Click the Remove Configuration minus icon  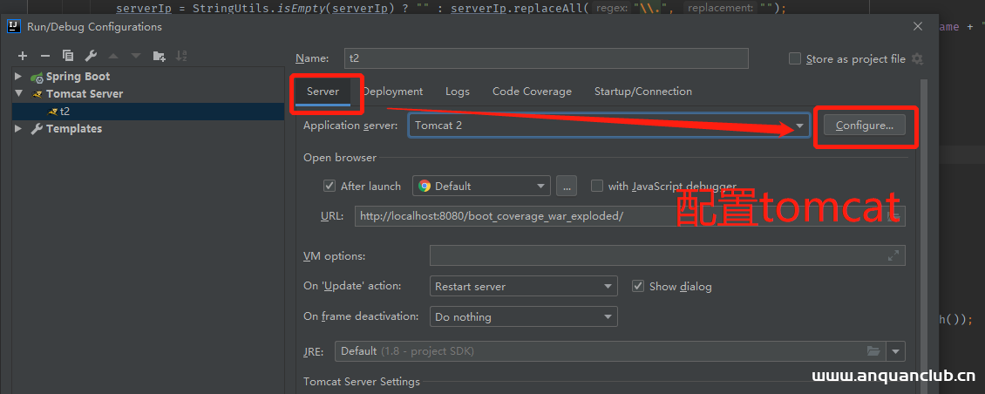45,56
